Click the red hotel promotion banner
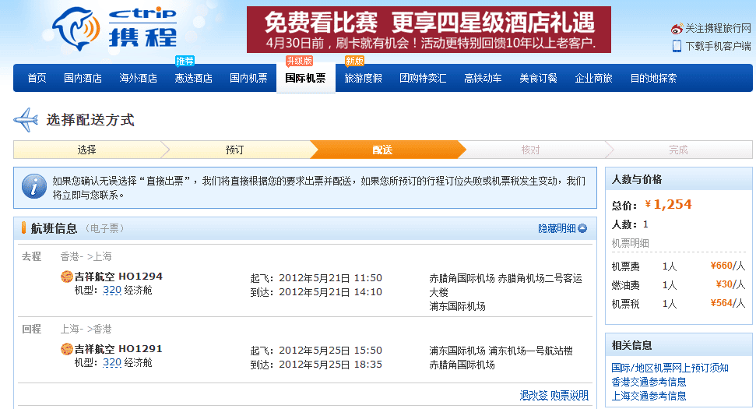The height and width of the screenshot is (409, 756). 428,30
